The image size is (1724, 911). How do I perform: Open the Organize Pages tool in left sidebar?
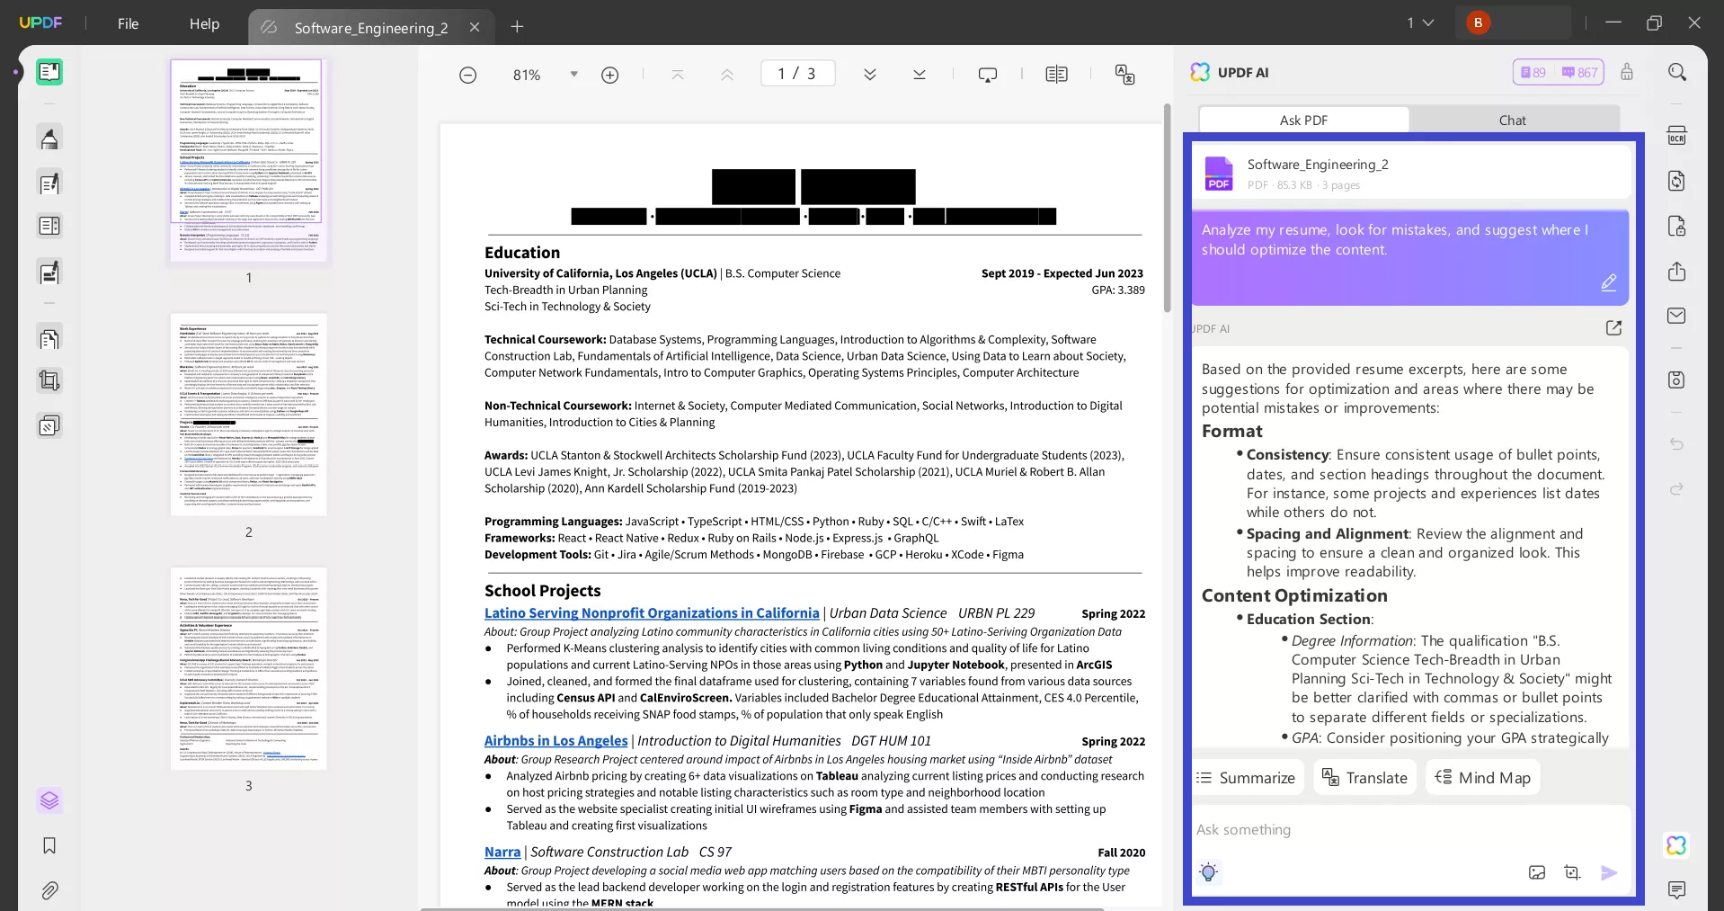pos(49,226)
